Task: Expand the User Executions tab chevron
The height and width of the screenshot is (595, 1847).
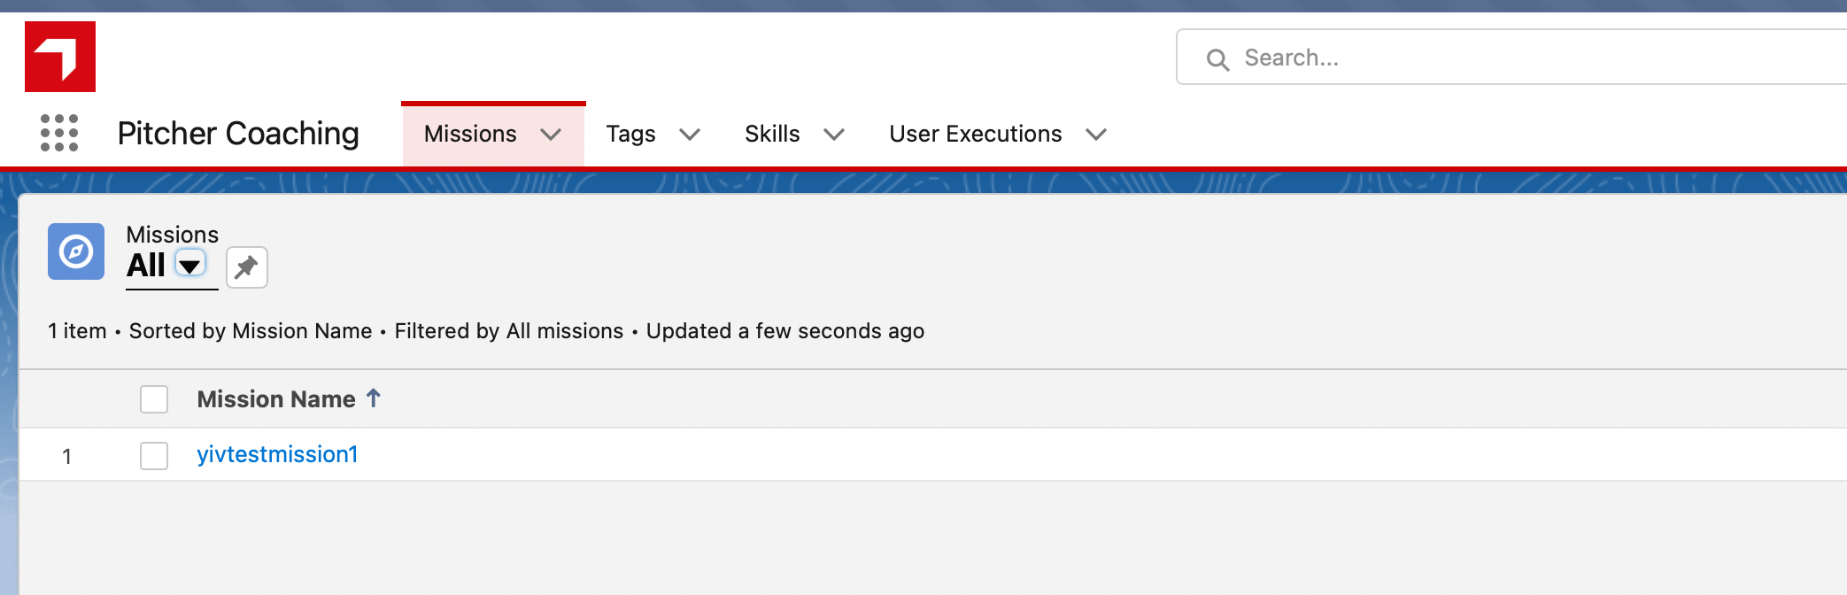Action: point(1096,135)
